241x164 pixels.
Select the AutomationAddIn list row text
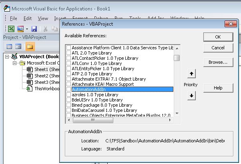123,89
